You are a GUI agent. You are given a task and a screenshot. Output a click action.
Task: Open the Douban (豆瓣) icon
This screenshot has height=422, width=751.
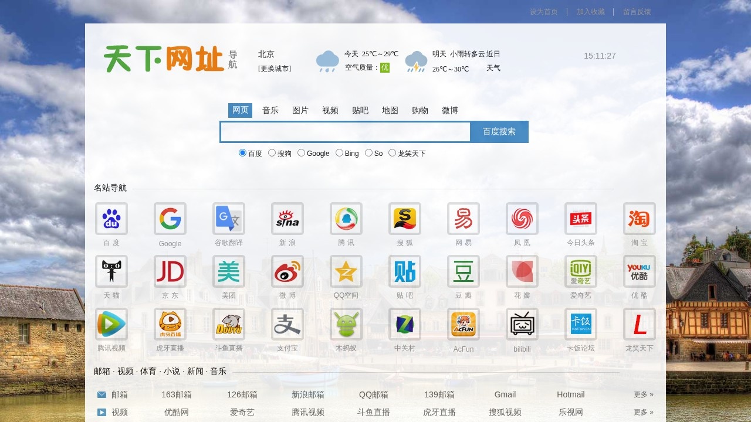(x=464, y=271)
